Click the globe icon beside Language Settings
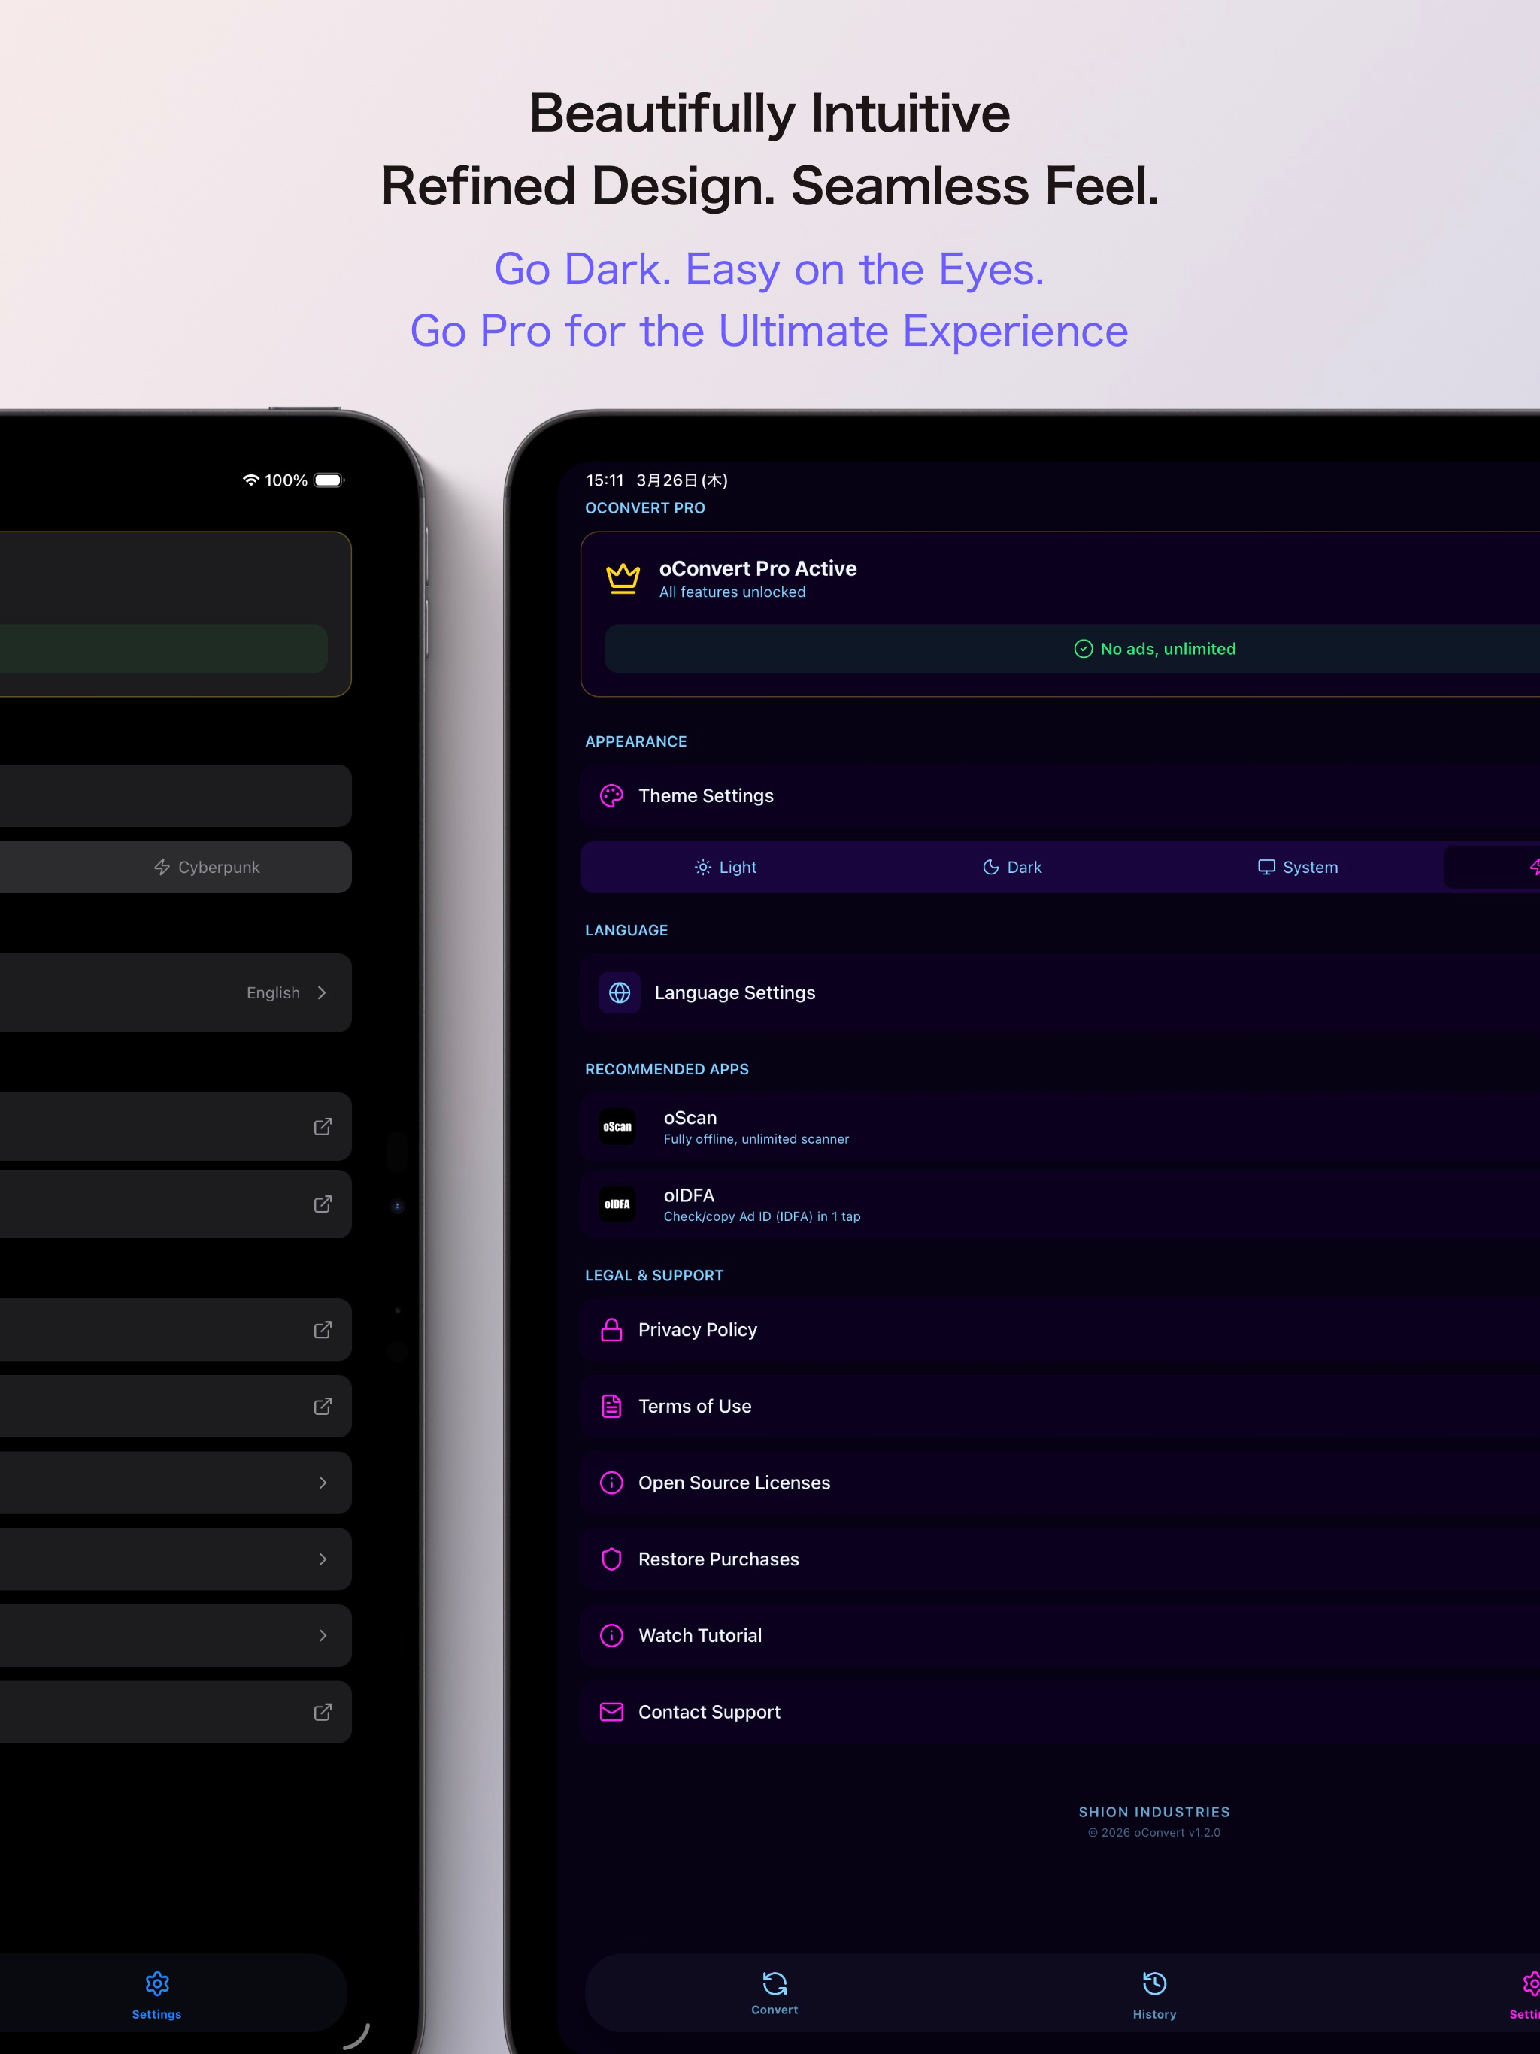This screenshot has width=1540, height=2054. (x=620, y=992)
